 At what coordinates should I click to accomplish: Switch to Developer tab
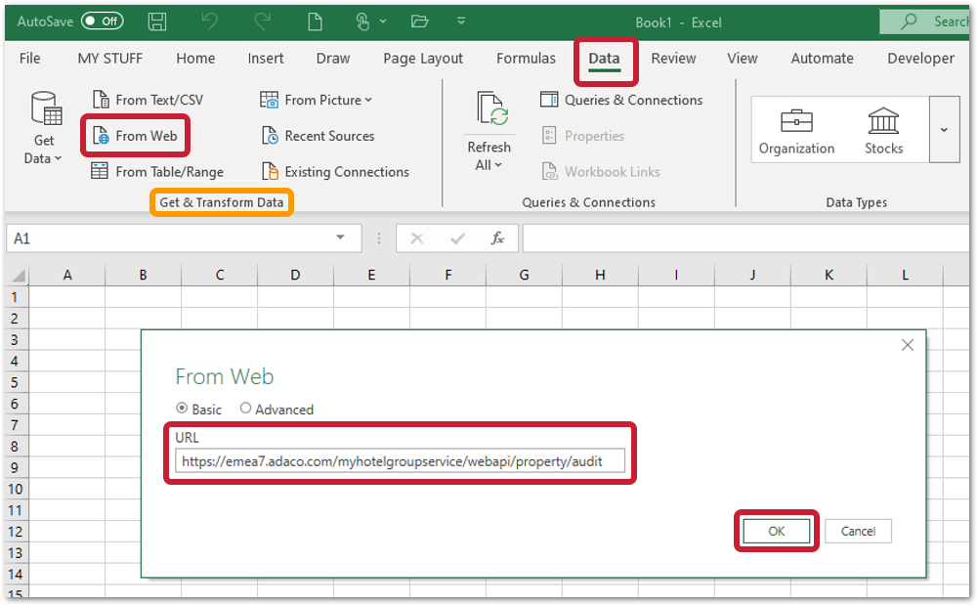920,59
